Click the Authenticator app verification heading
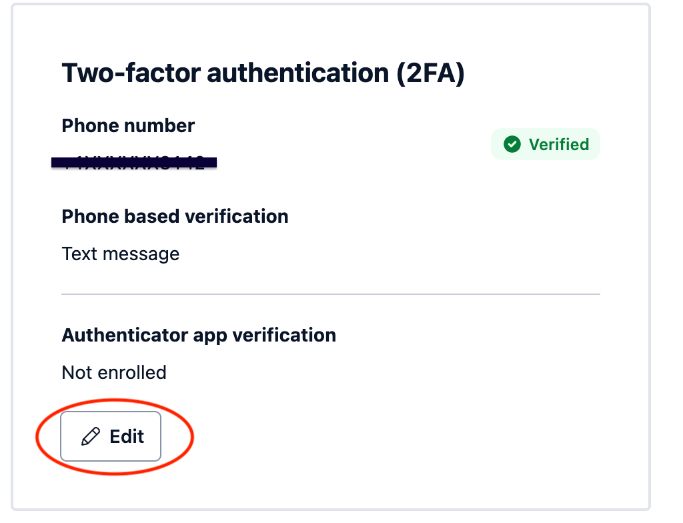 tap(198, 335)
